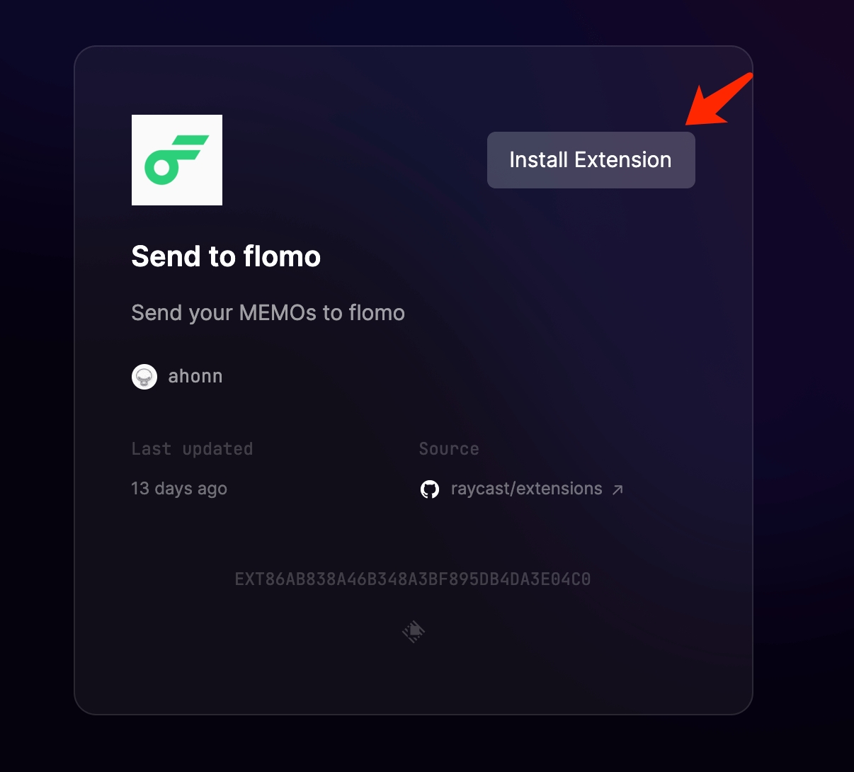Click the green flomo extension logo
The image size is (854, 772).
[177, 160]
